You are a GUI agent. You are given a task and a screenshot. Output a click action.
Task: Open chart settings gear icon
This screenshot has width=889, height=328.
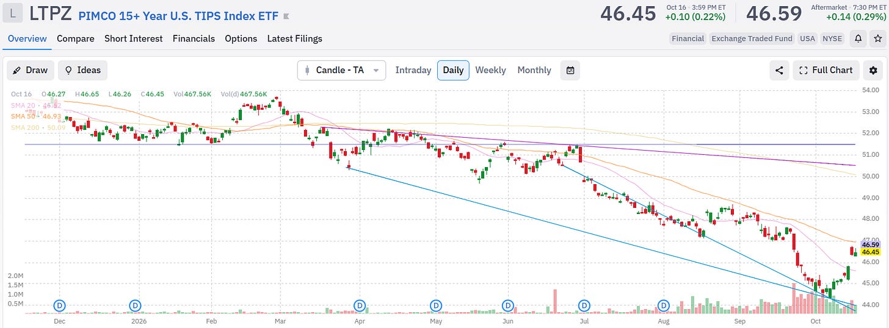click(x=873, y=70)
